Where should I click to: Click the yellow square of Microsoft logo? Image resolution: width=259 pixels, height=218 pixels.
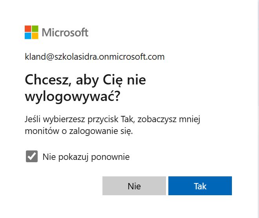[35, 36]
